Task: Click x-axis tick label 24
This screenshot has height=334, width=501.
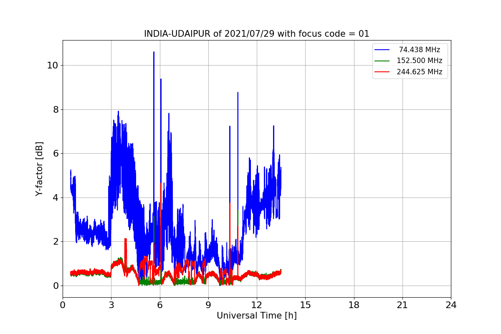Action: (451, 305)
